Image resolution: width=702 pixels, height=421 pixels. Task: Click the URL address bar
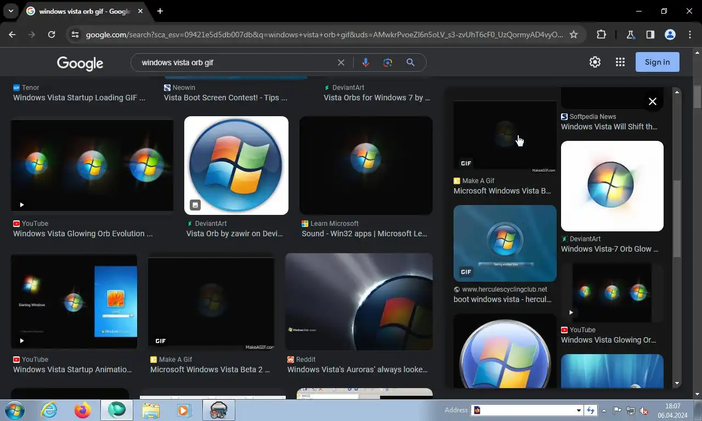(324, 35)
